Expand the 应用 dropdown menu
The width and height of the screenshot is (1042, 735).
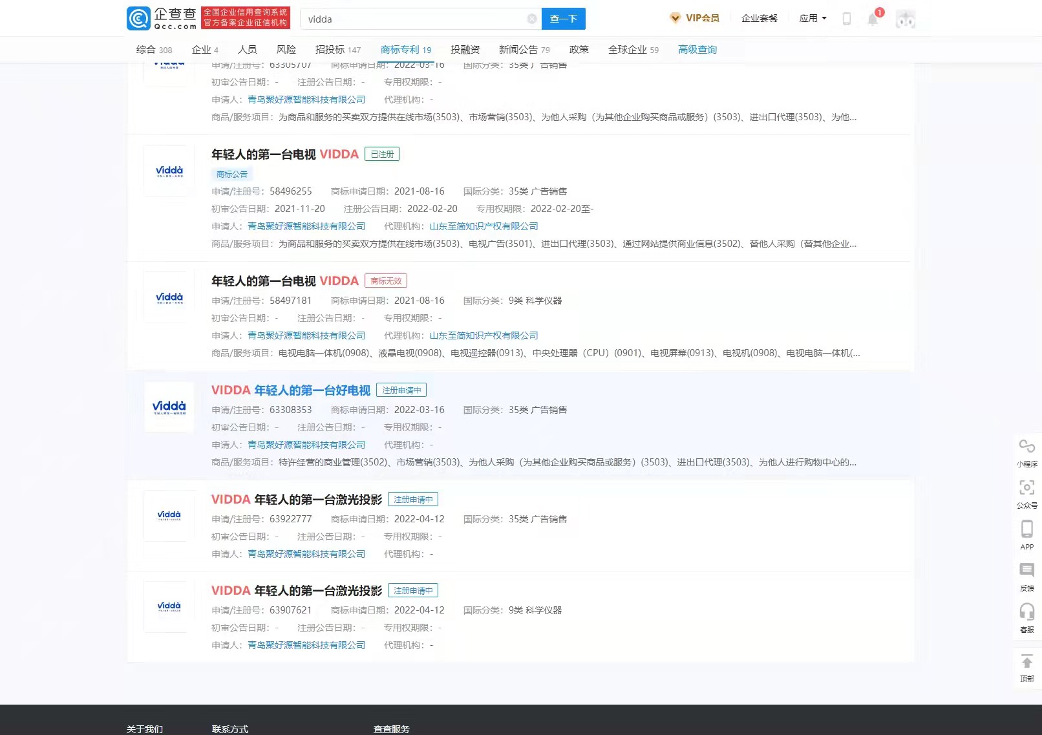pyautogui.click(x=812, y=17)
